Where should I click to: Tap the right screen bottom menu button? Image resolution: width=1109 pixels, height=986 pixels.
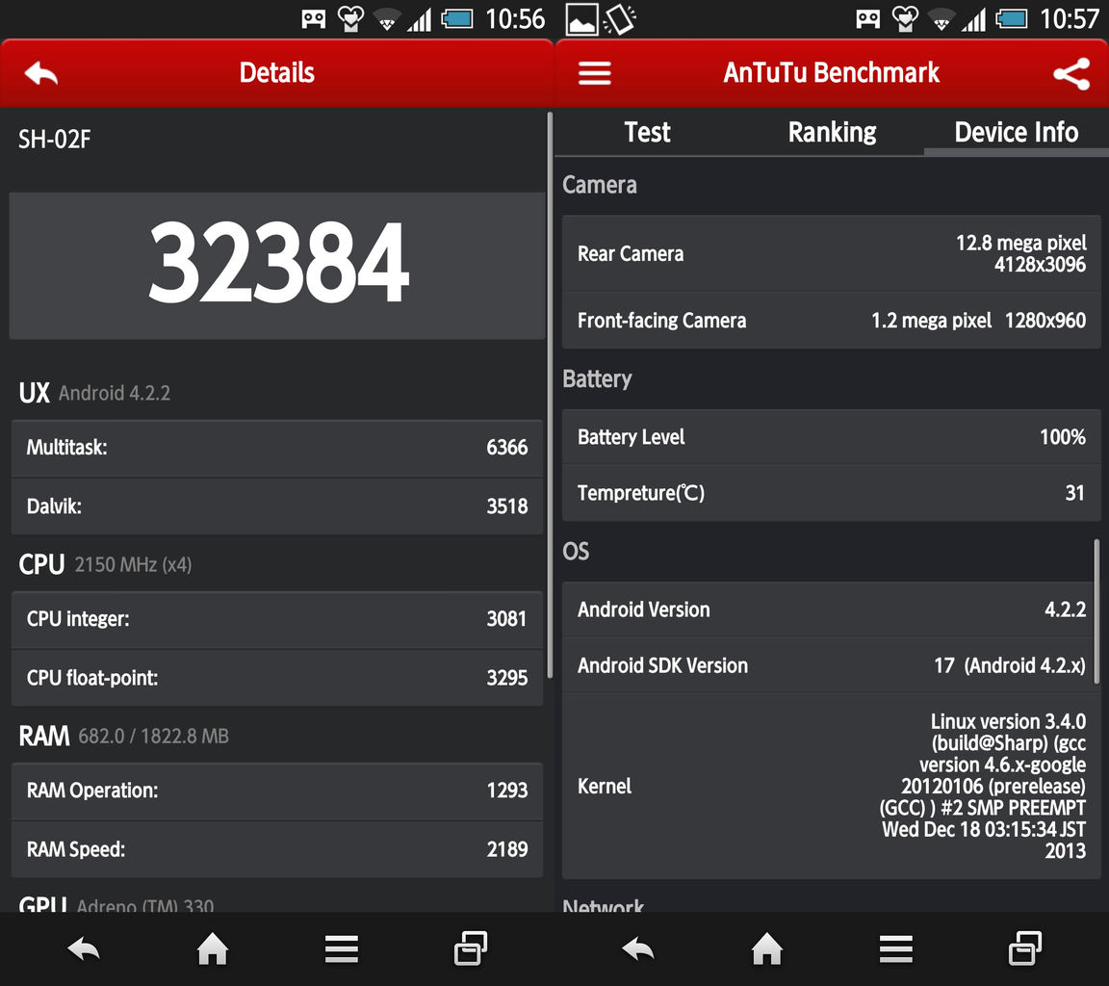click(896, 948)
